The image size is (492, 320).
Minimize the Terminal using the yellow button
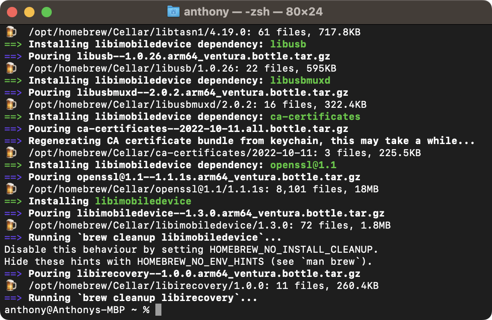29,12
